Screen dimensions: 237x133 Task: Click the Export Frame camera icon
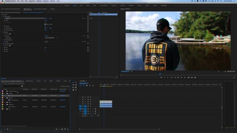click(x=195, y=78)
